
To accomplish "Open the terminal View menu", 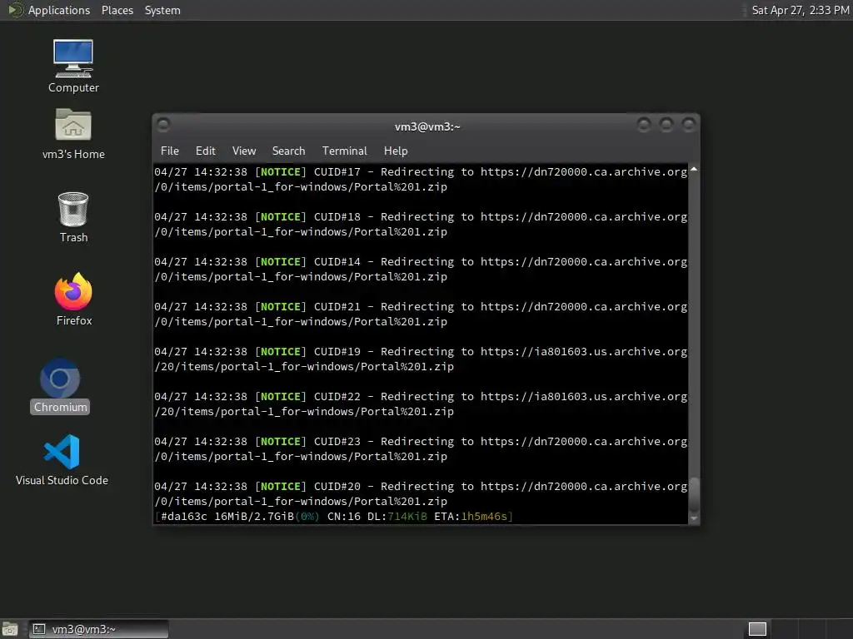I will [x=244, y=151].
